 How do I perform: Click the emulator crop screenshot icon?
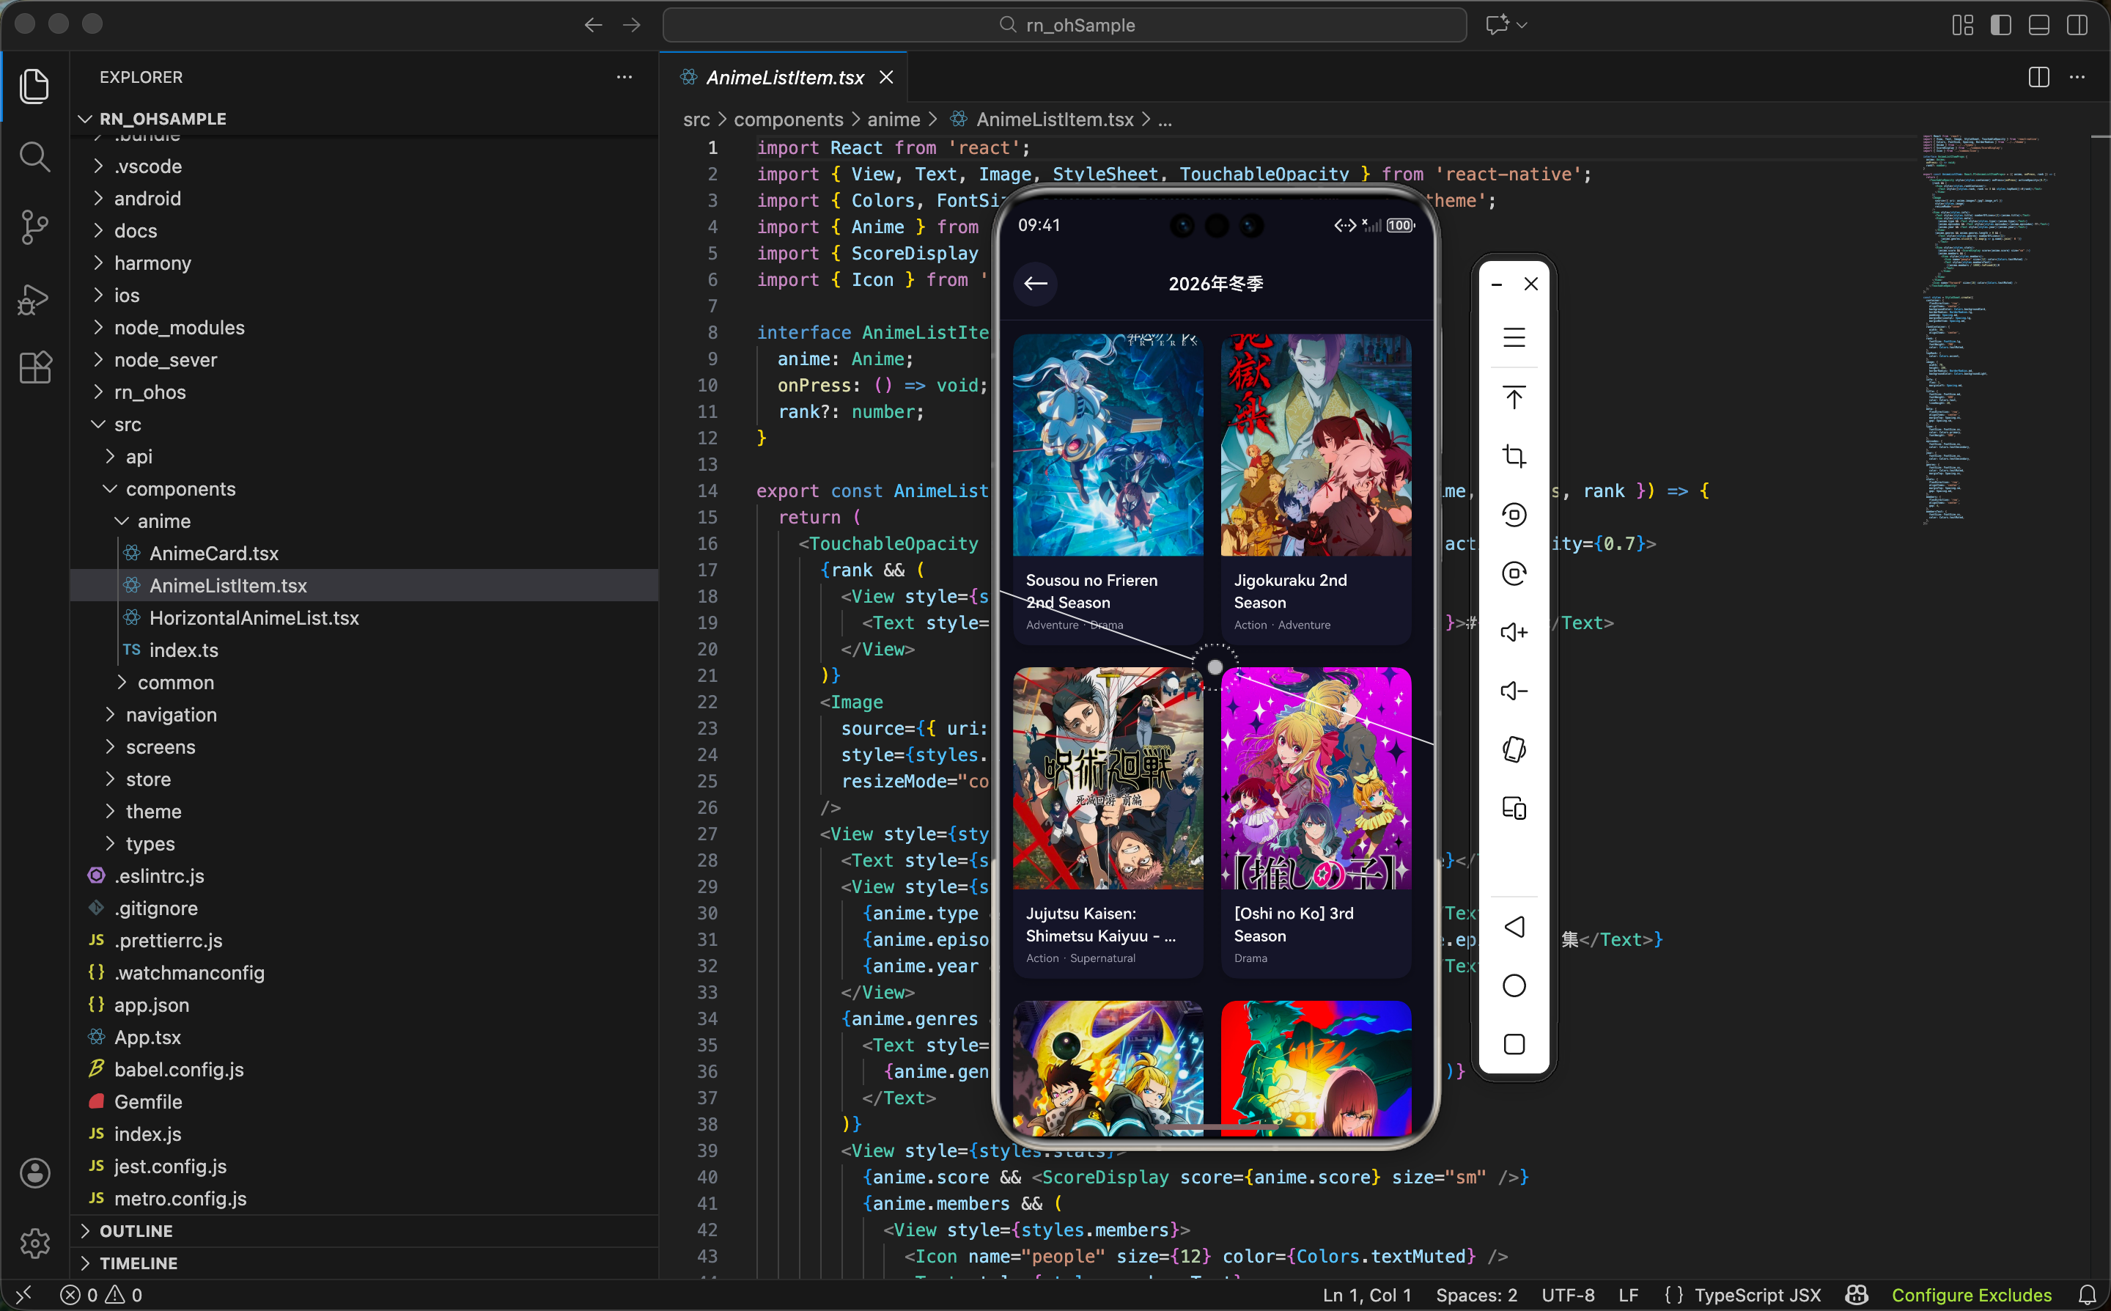coord(1513,456)
